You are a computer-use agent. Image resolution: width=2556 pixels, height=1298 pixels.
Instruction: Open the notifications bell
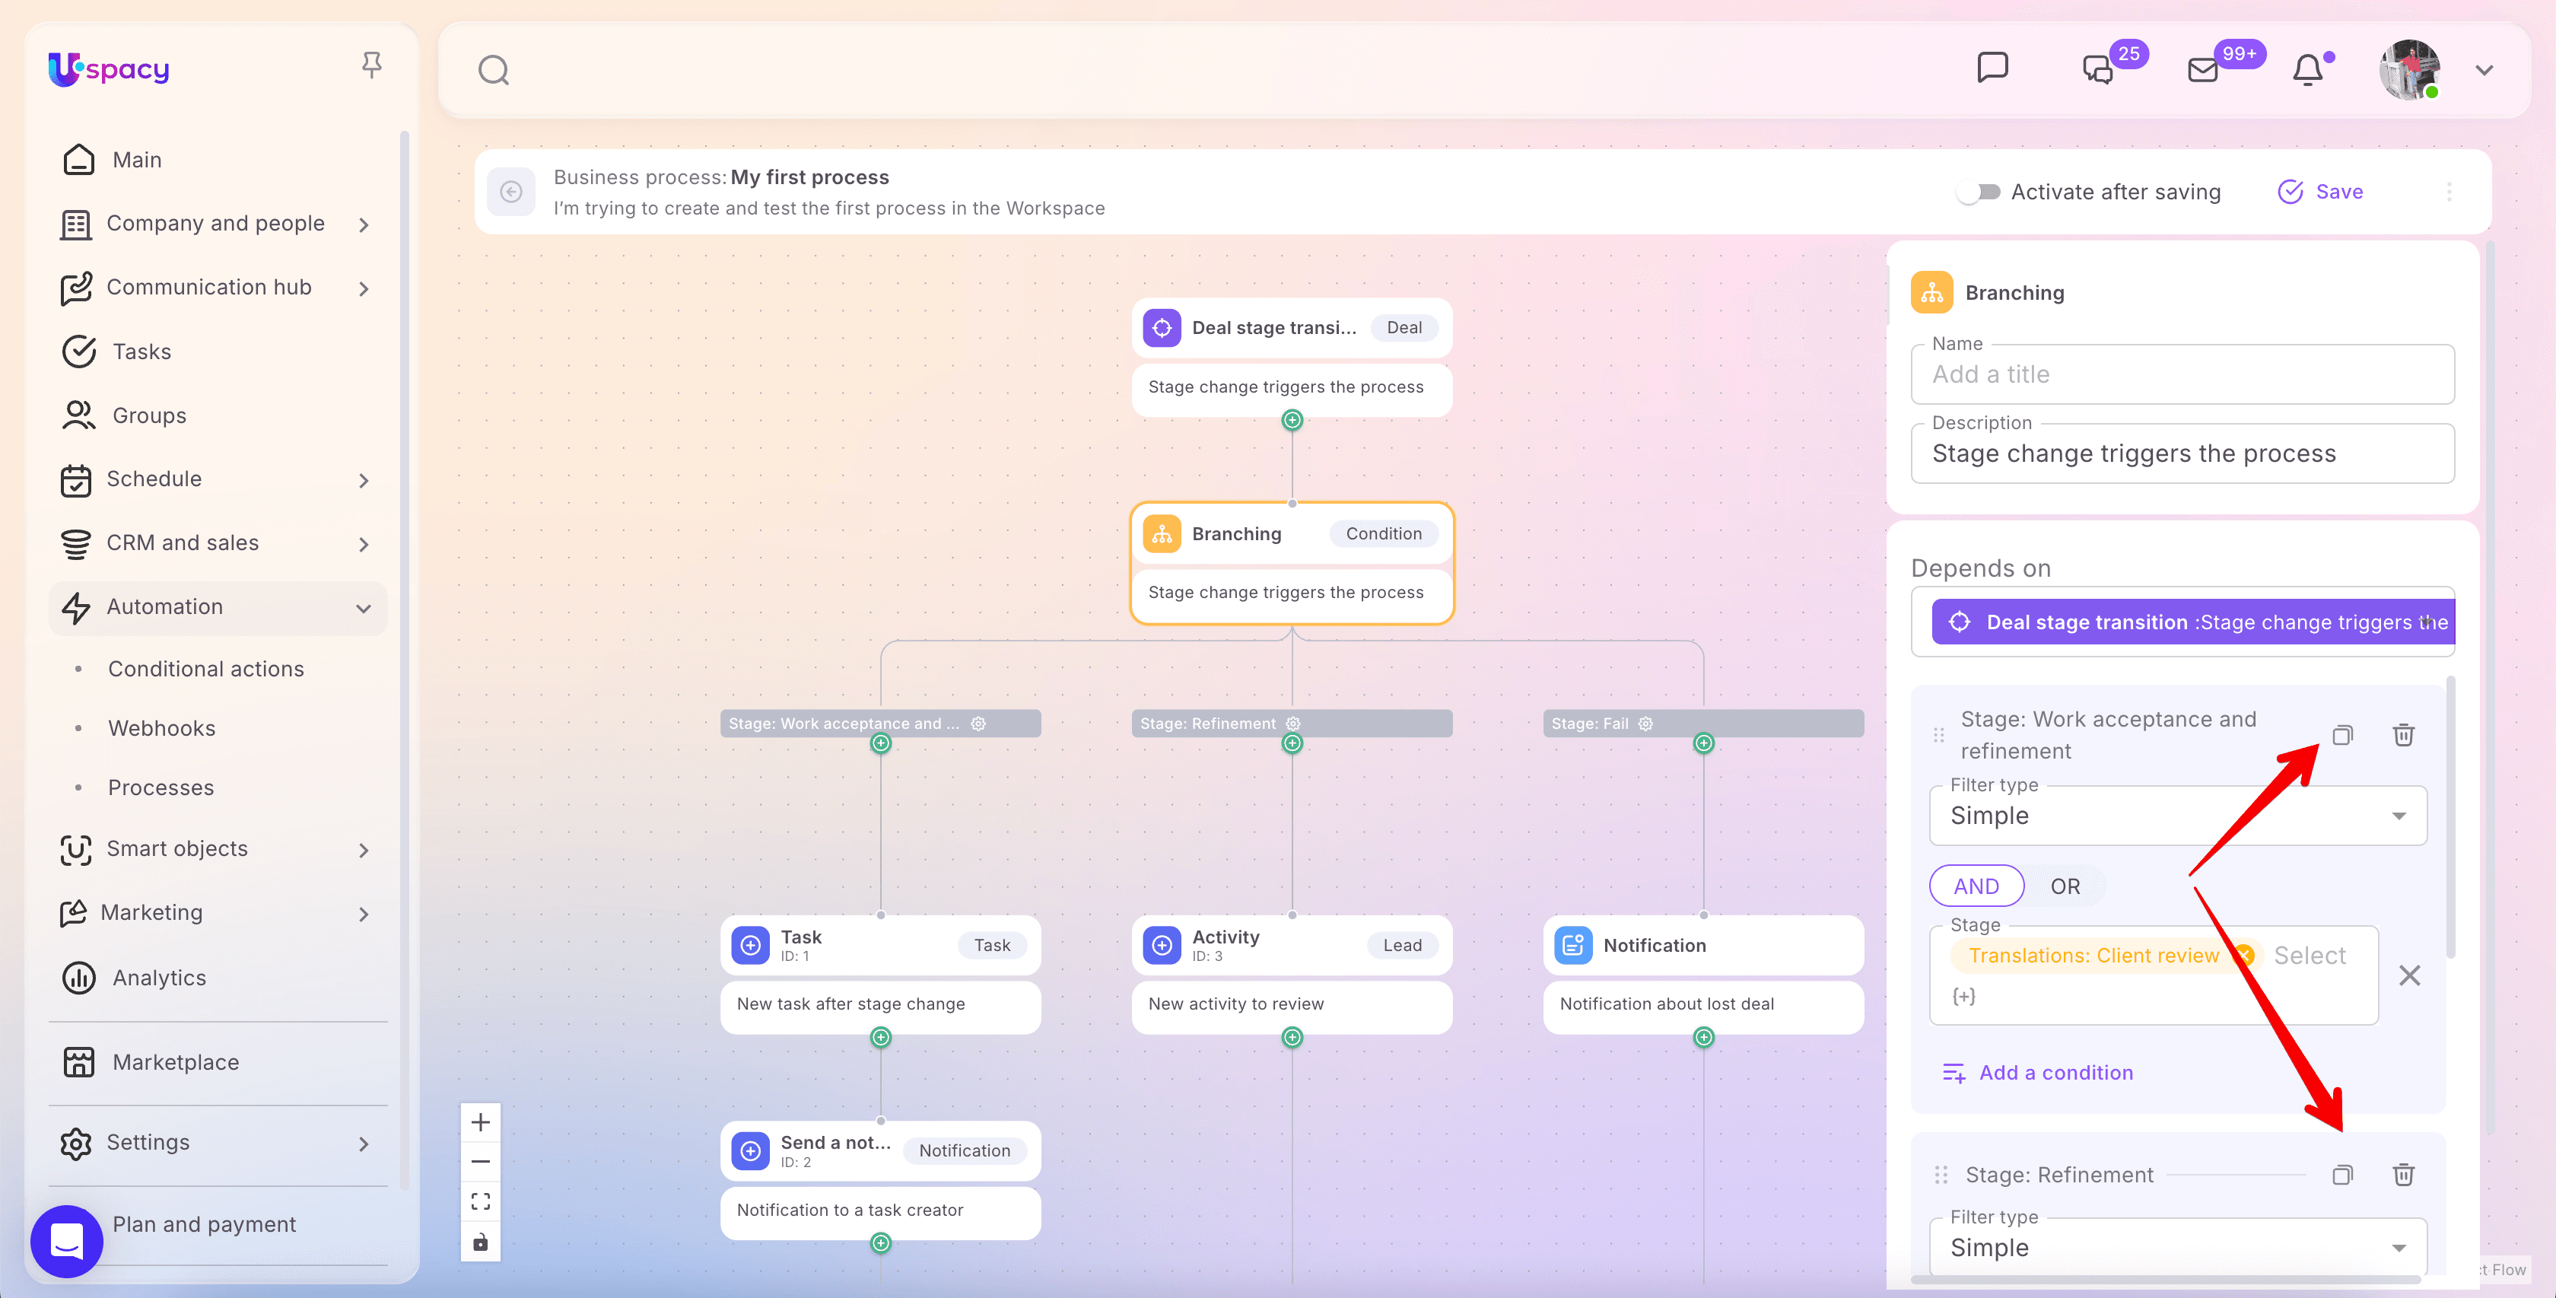[2308, 69]
